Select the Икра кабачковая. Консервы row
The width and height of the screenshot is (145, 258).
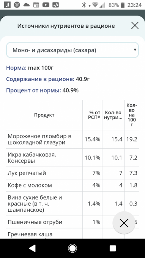click(72, 157)
